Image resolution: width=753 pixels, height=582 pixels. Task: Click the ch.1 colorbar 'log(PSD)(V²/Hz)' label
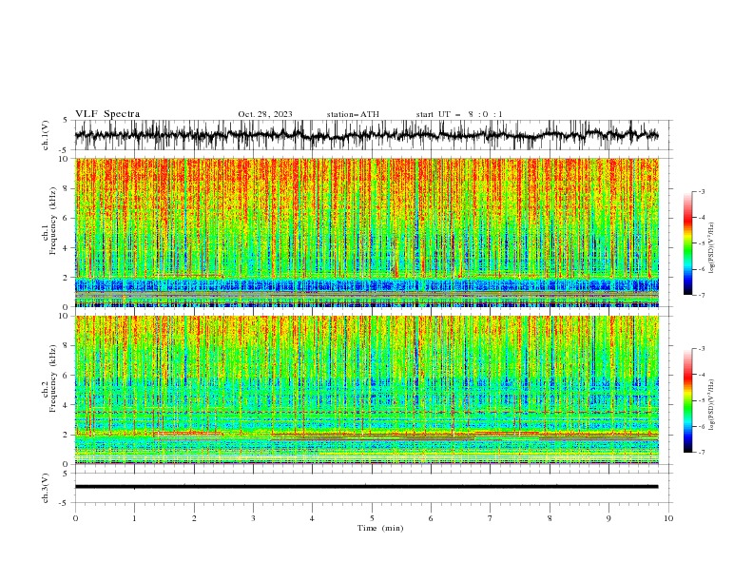[712, 248]
